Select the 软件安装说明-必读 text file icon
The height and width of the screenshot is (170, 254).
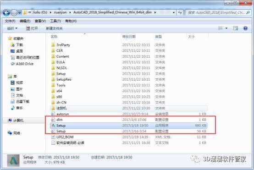point(53,143)
